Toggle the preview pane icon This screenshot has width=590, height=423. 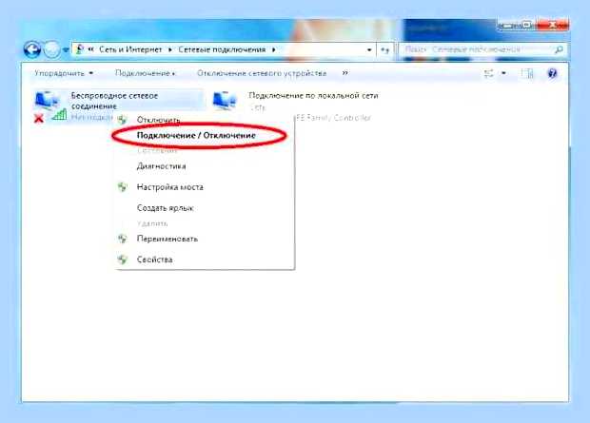click(x=527, y=73)
